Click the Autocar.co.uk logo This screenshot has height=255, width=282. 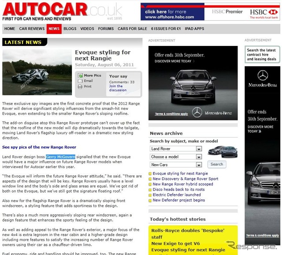62,11
